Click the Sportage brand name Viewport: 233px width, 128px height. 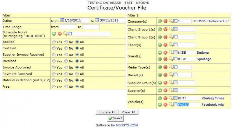coord(204,59)
